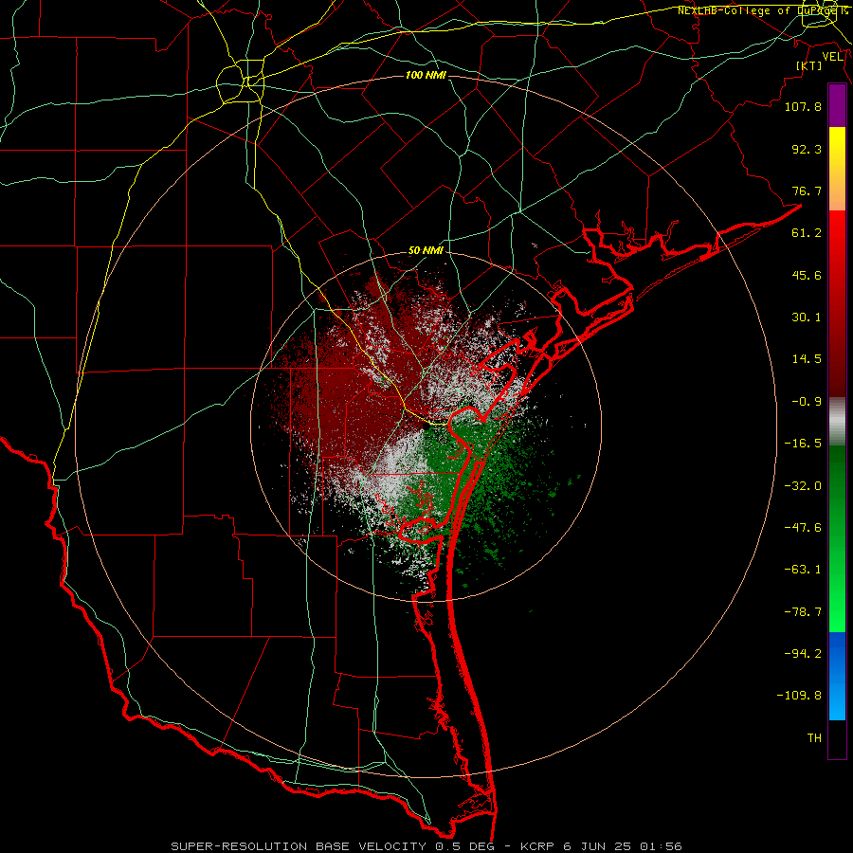Click the 76.7 value on velocity scale
853x853 pixels.
tap(807, 191)
